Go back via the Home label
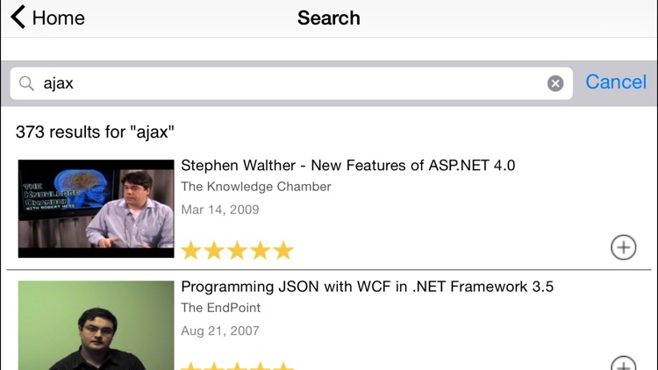Image resolution: width=658 pixels, height=370 pixels. (59, 18)
